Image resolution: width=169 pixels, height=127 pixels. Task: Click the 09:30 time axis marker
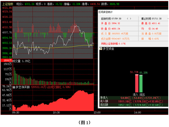16,113
